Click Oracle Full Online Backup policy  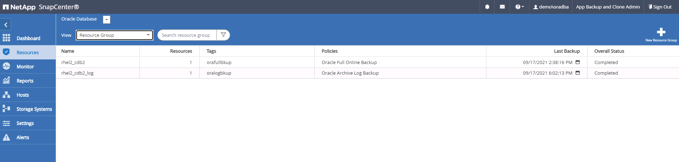(349, 62)
